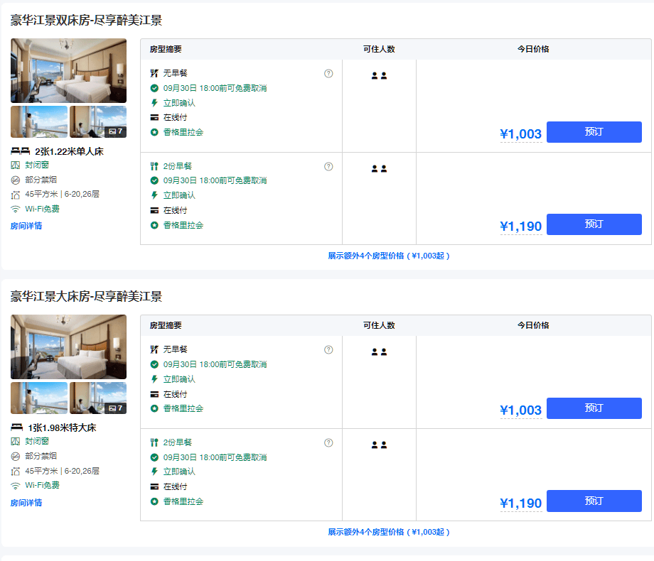Click star 香格里拉会 icon in king room 2份早餐 offer
Image resolution: width=654 pixels, height=561 pixels.
154,501
